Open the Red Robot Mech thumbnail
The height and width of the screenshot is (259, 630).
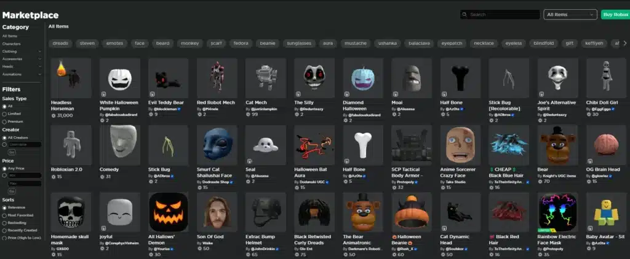pos(217,78)
